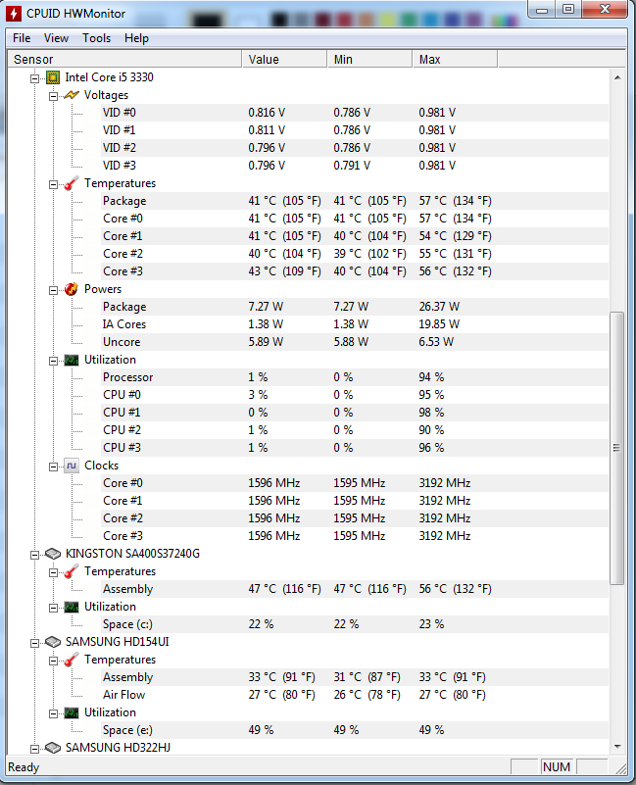Click the vertical scrollbar thumb
Viewport: 636px width, 785px height.
coord(617,448)
